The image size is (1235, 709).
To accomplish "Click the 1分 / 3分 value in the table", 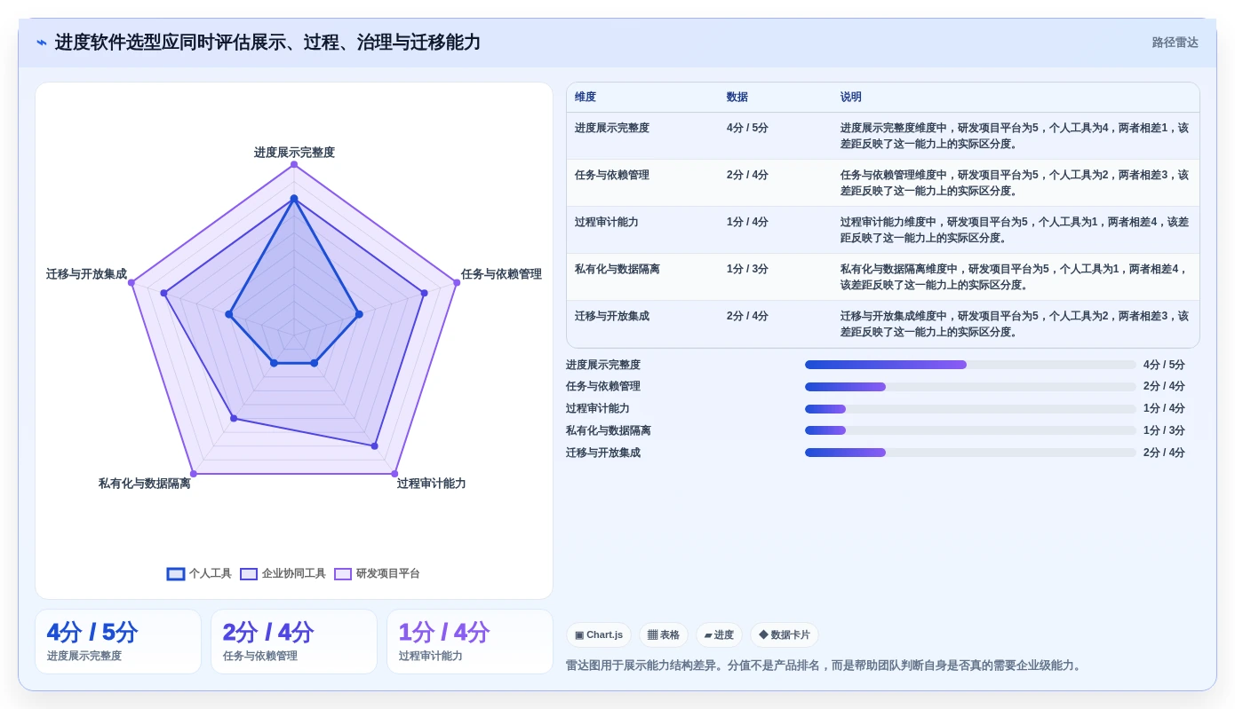I will (x=747, y=269).
